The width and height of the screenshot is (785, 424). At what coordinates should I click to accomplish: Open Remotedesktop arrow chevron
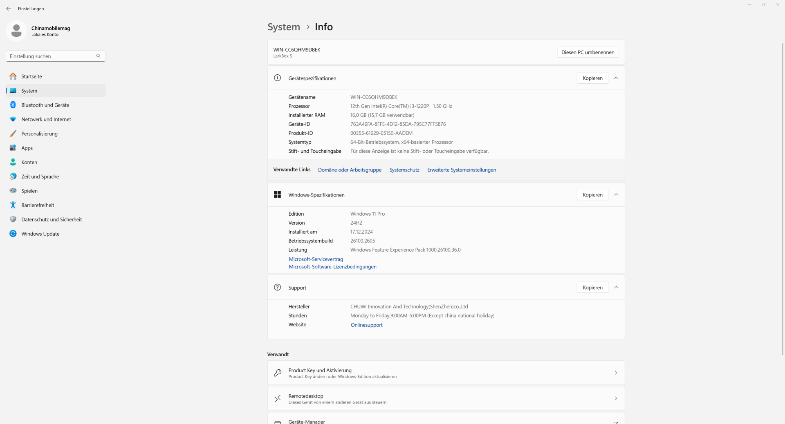click(x=616, y=399)
